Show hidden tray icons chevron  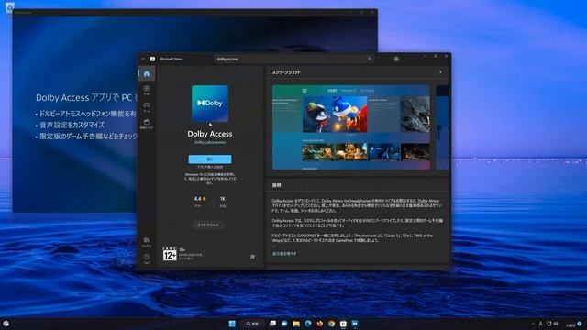click(x=533, y=324)
